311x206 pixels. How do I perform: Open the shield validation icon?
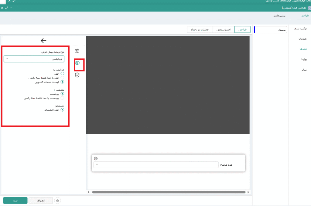point(77,75)
